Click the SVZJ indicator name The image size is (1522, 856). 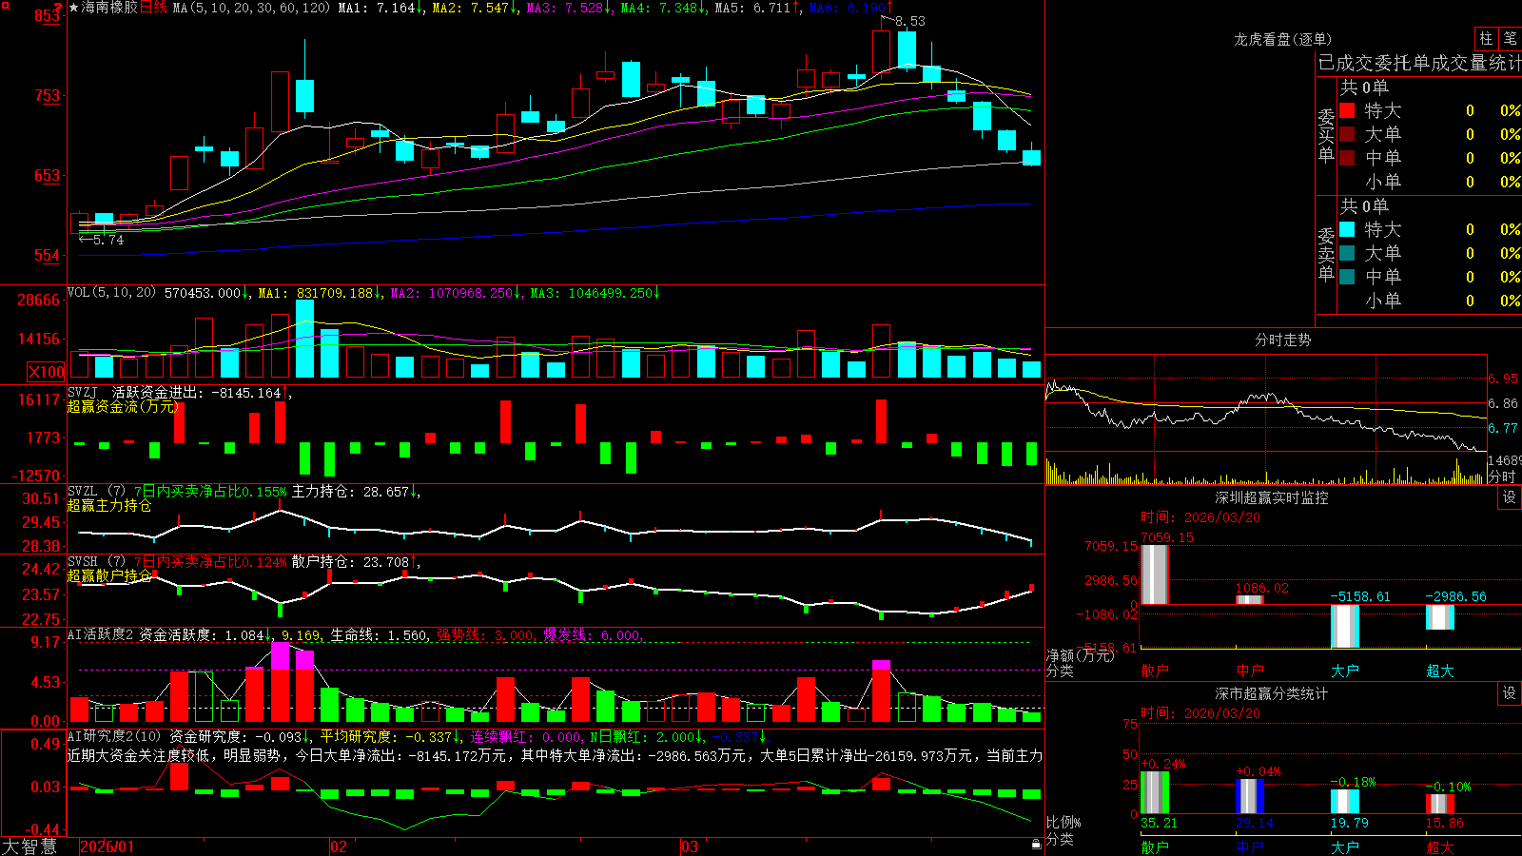83,392
